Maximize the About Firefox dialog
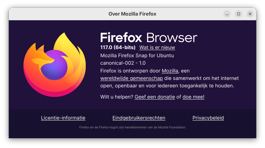 (239, 14)
